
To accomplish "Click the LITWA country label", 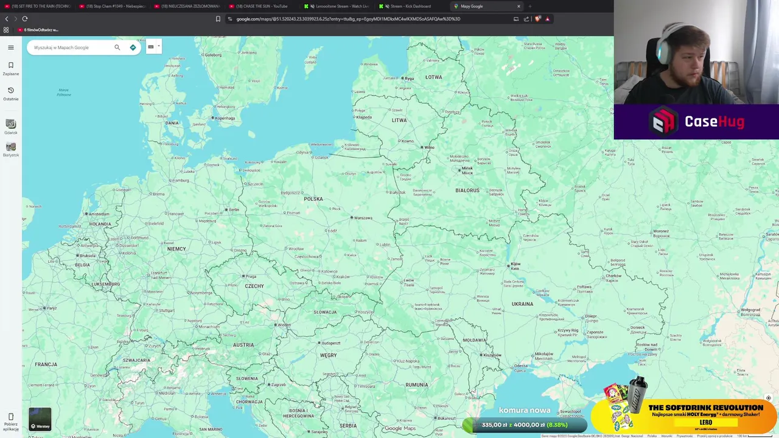I will (x=399, y=120).
